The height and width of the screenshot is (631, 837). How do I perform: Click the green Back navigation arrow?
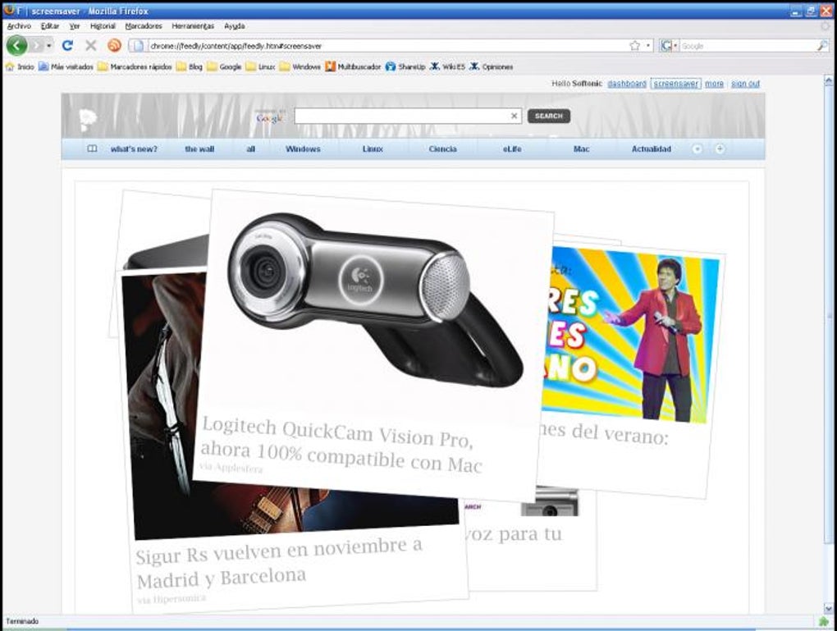point(16,46)
